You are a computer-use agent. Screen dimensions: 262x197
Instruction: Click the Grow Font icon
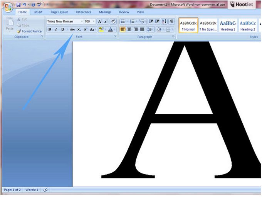tap(99, 22)
